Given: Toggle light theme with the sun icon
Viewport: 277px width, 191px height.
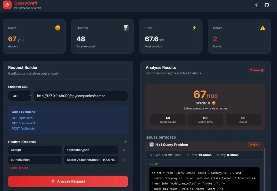Looking at the screenshot, I should click(x=256, y=5).
